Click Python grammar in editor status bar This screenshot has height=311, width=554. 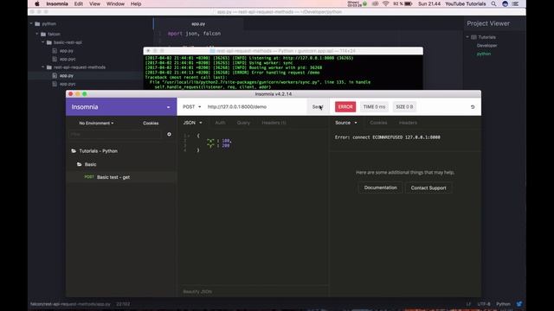click(x=503, y=304)
